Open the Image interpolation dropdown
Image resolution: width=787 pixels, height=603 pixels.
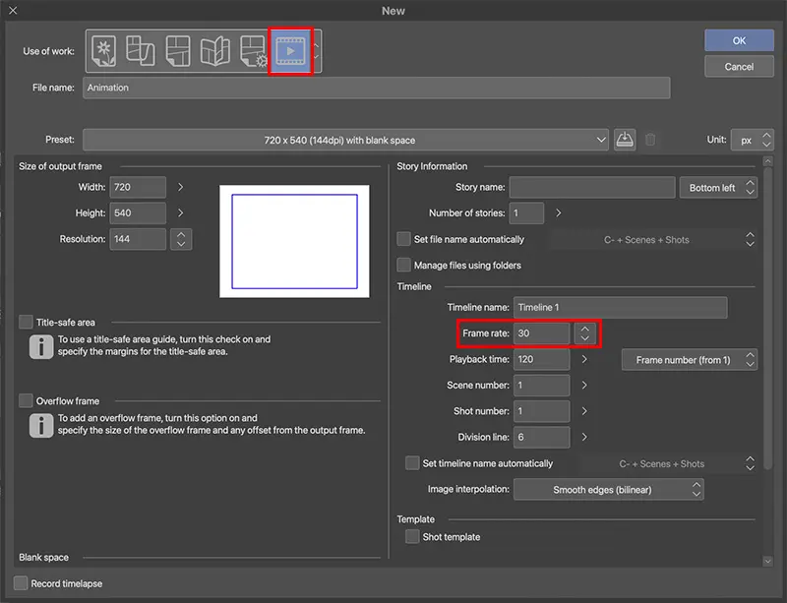(x=608, y=489)
